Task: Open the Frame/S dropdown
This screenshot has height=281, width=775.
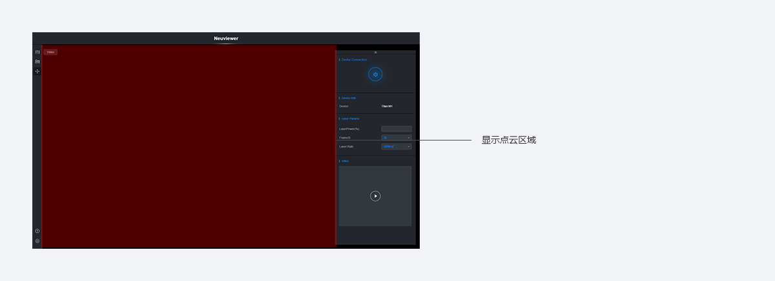Action: tap(396, 137)
